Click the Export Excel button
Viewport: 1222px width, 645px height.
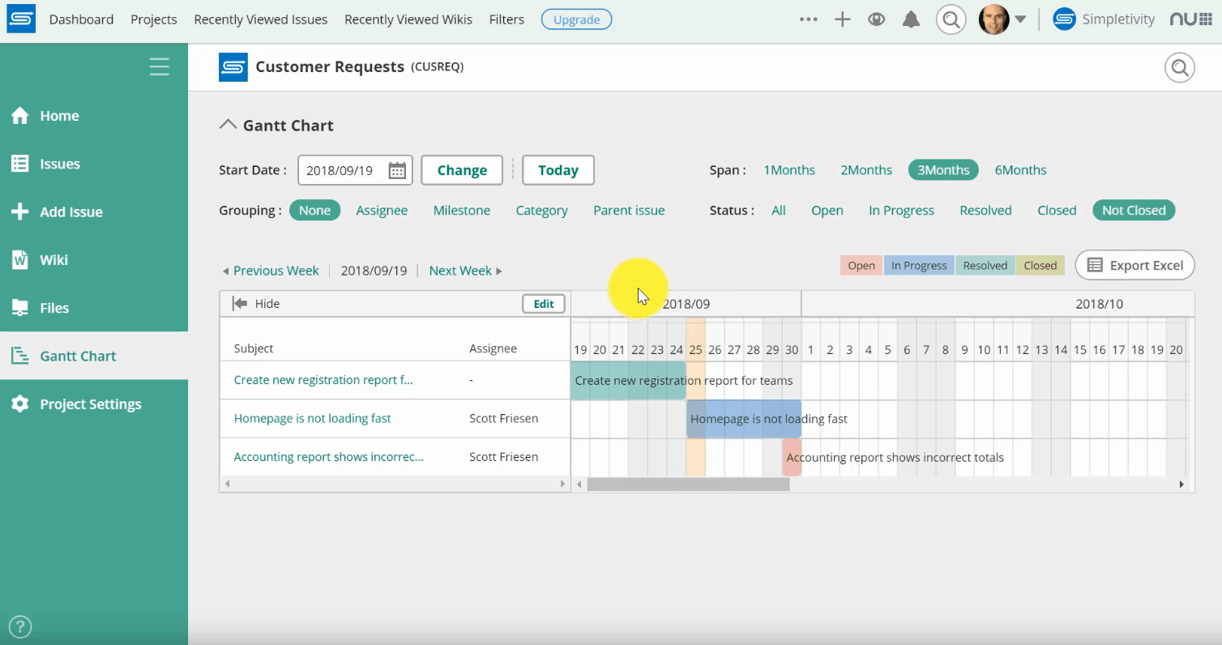point(1134,265)
